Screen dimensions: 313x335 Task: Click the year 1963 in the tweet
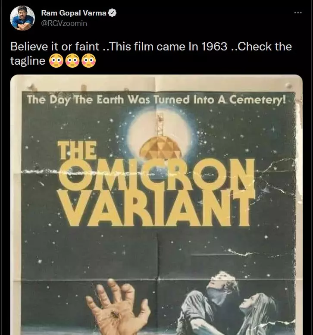pyautogui.click(x=214, y=47)
